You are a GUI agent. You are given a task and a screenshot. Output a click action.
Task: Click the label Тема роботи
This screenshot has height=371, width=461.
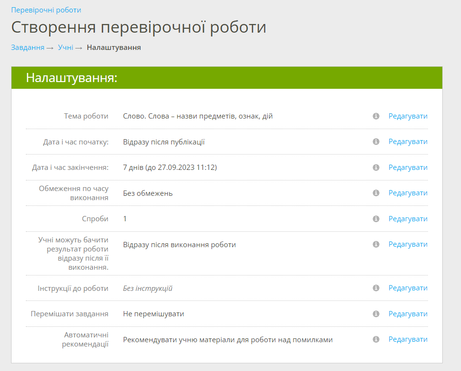[x=86, y=116]
